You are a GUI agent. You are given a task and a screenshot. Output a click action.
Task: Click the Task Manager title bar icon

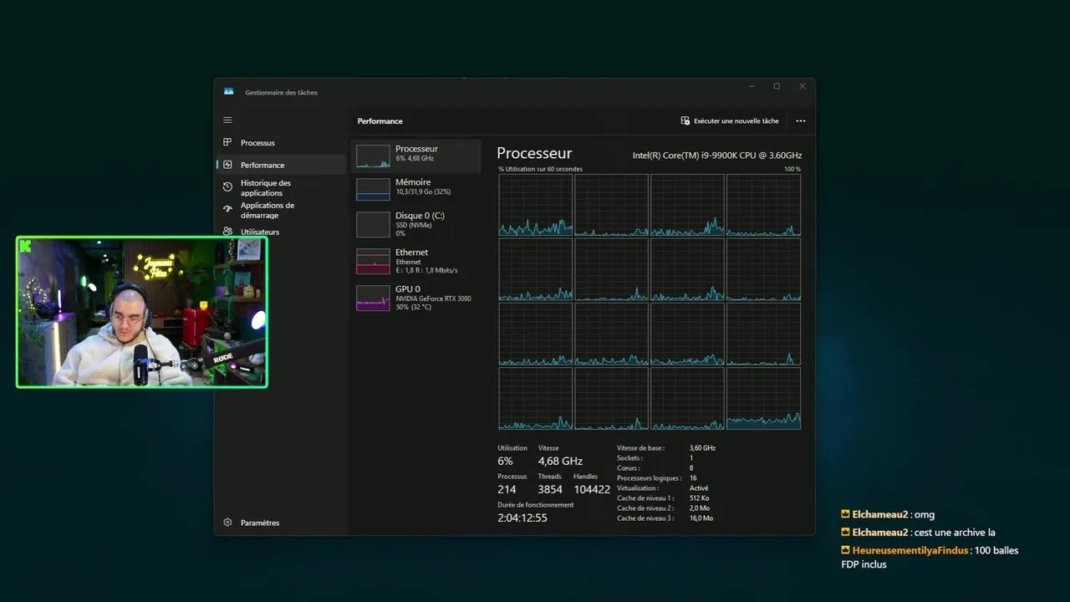229,91
